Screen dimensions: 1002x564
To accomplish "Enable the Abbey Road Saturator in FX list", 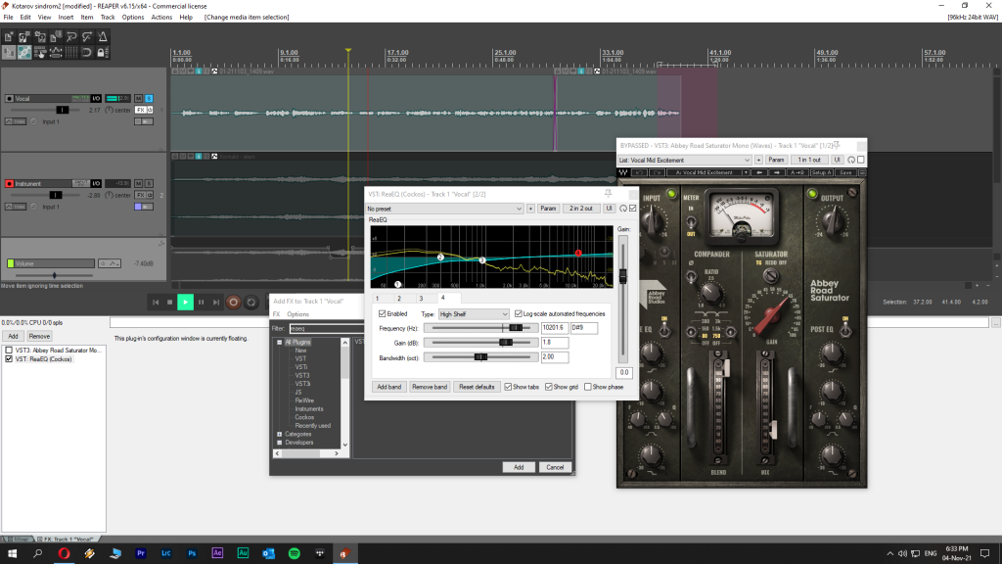I will point(9,350).
